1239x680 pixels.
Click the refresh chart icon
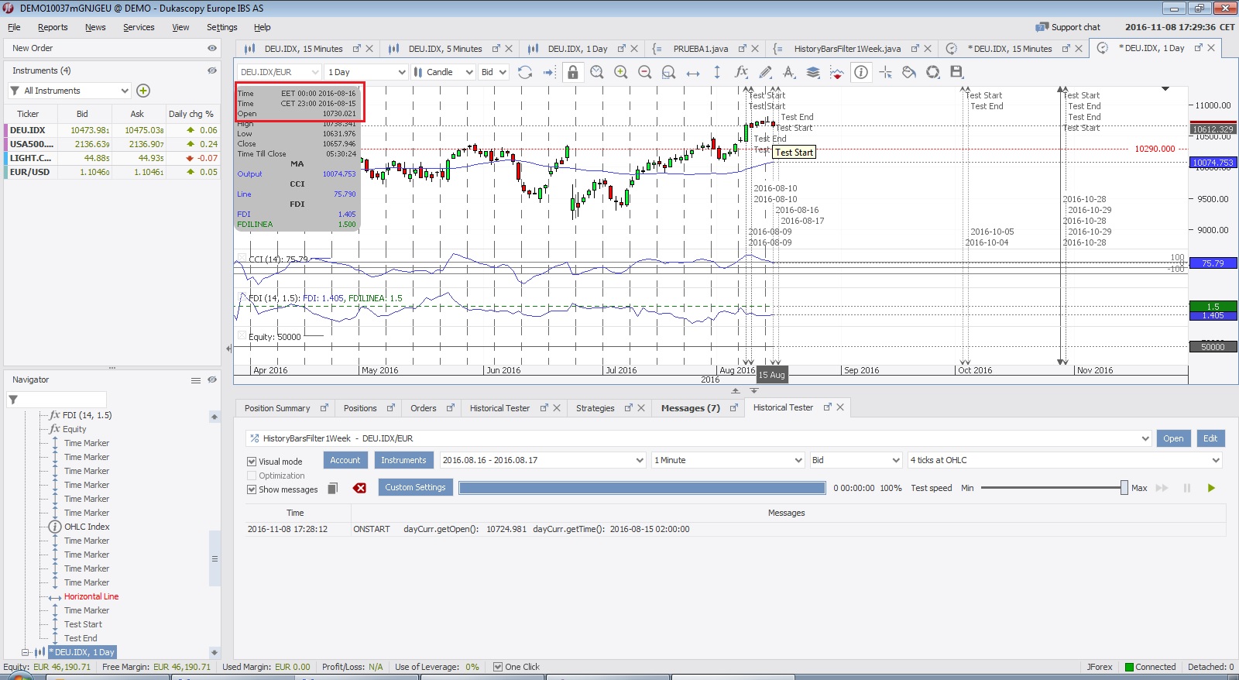pos(525,72)
